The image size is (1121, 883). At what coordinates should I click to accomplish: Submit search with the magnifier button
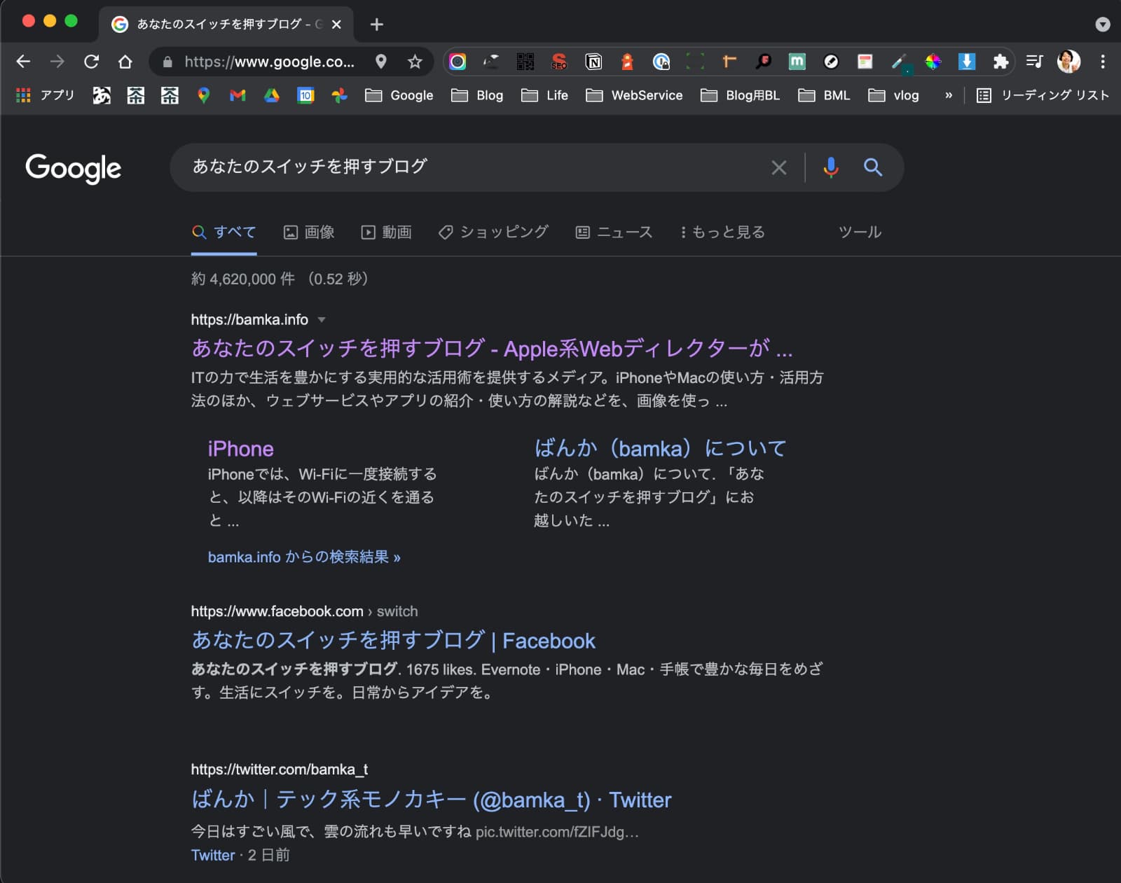click(873, 167)
